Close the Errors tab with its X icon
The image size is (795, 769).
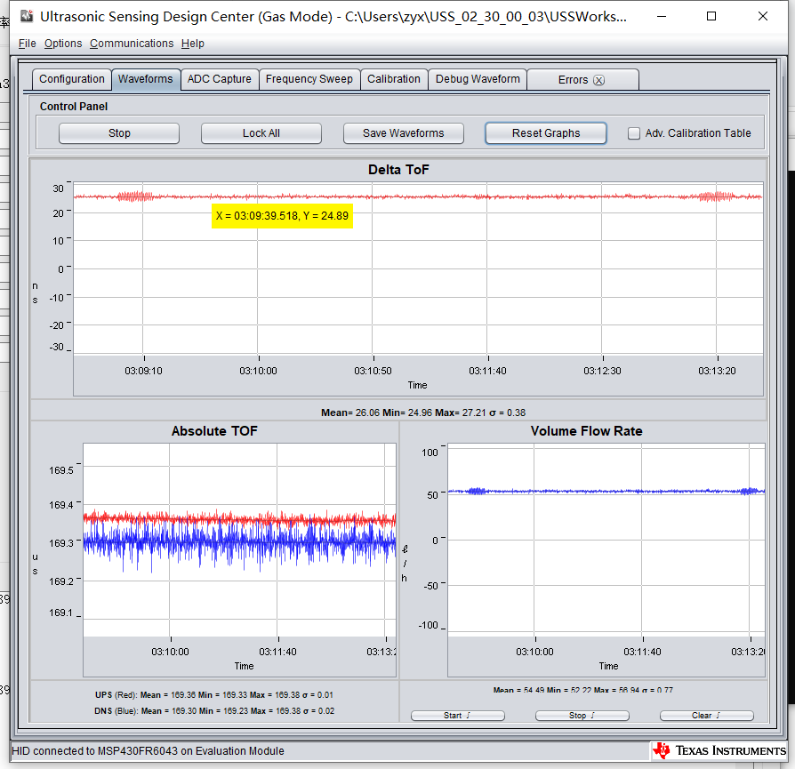click(x=598, y=80)
